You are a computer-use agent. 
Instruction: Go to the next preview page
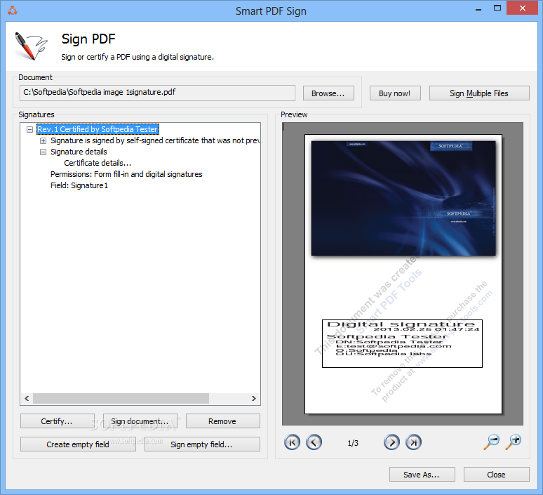[x=391, y=442]
